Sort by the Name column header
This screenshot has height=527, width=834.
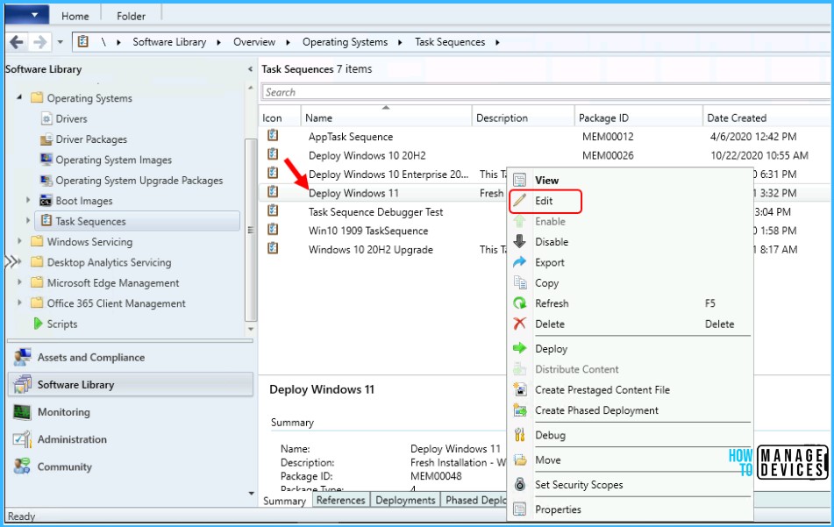[x=386, y=118]
